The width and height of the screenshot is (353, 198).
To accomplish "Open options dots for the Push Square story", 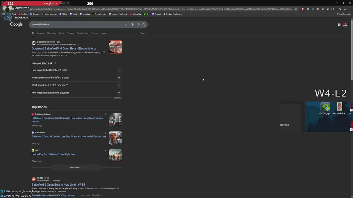I will point(105,133).
